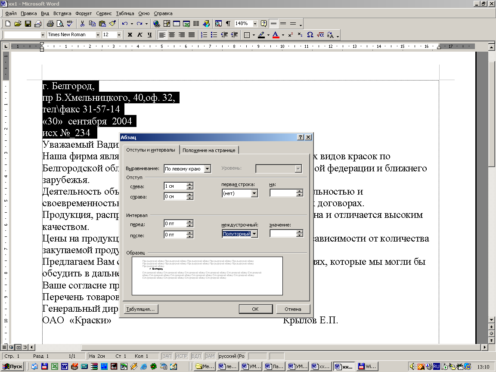Screen dimensions: 496x372
Task: Open the Табуляция... tab settings button
Action: click(x=140, y=309)
